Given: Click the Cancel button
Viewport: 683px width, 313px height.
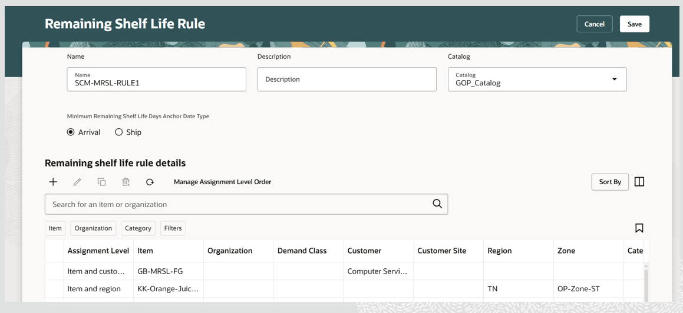Looking at the screenshot, I should [594, 24].
